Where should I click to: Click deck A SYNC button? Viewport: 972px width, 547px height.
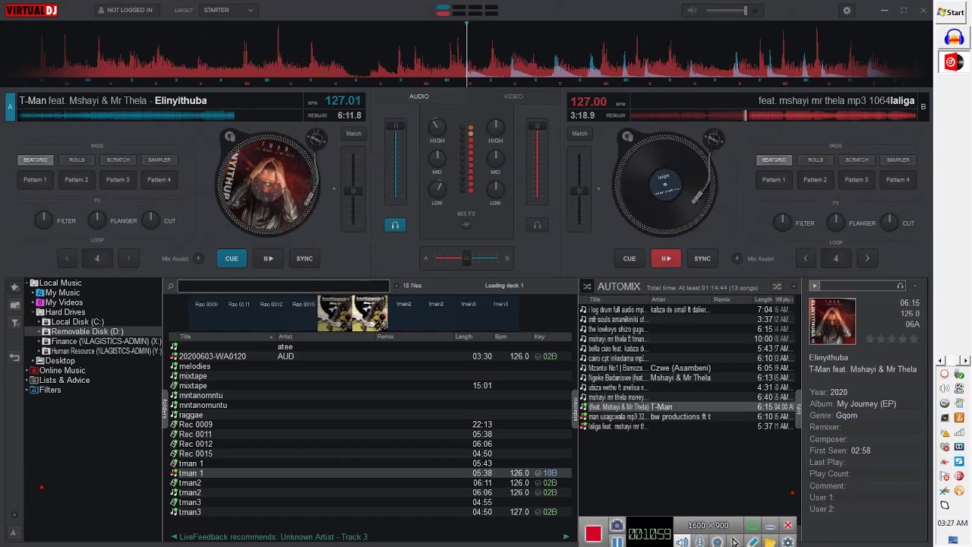tap(305, 258)
